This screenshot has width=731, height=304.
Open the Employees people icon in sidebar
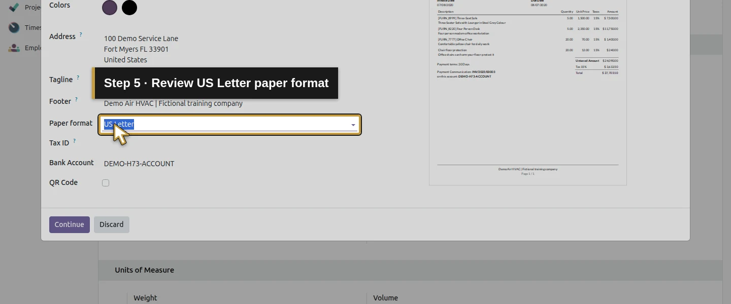[14, 48]
